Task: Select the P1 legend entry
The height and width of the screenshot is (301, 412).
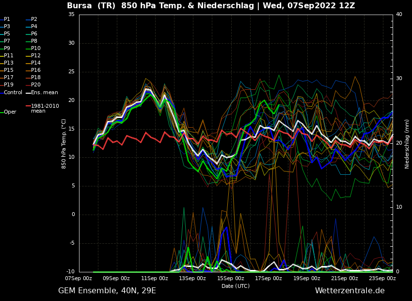Action: (5, 19)
